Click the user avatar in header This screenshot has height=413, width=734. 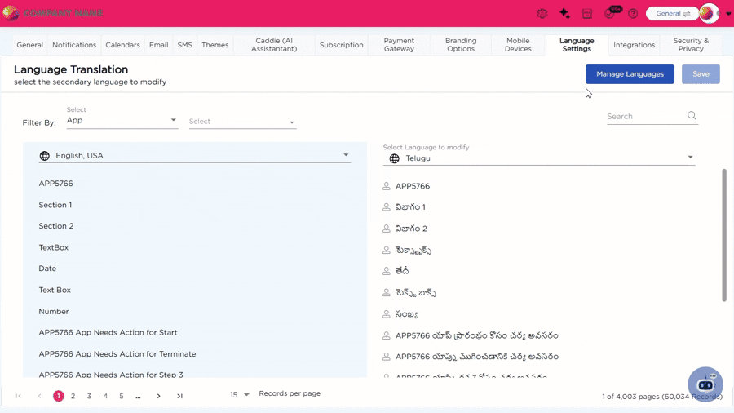(708, 14)
